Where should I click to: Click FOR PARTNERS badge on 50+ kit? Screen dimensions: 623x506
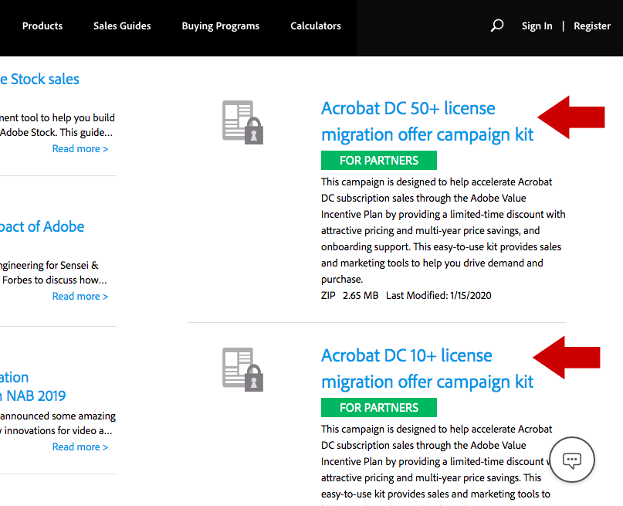click(x=378, y=160)
